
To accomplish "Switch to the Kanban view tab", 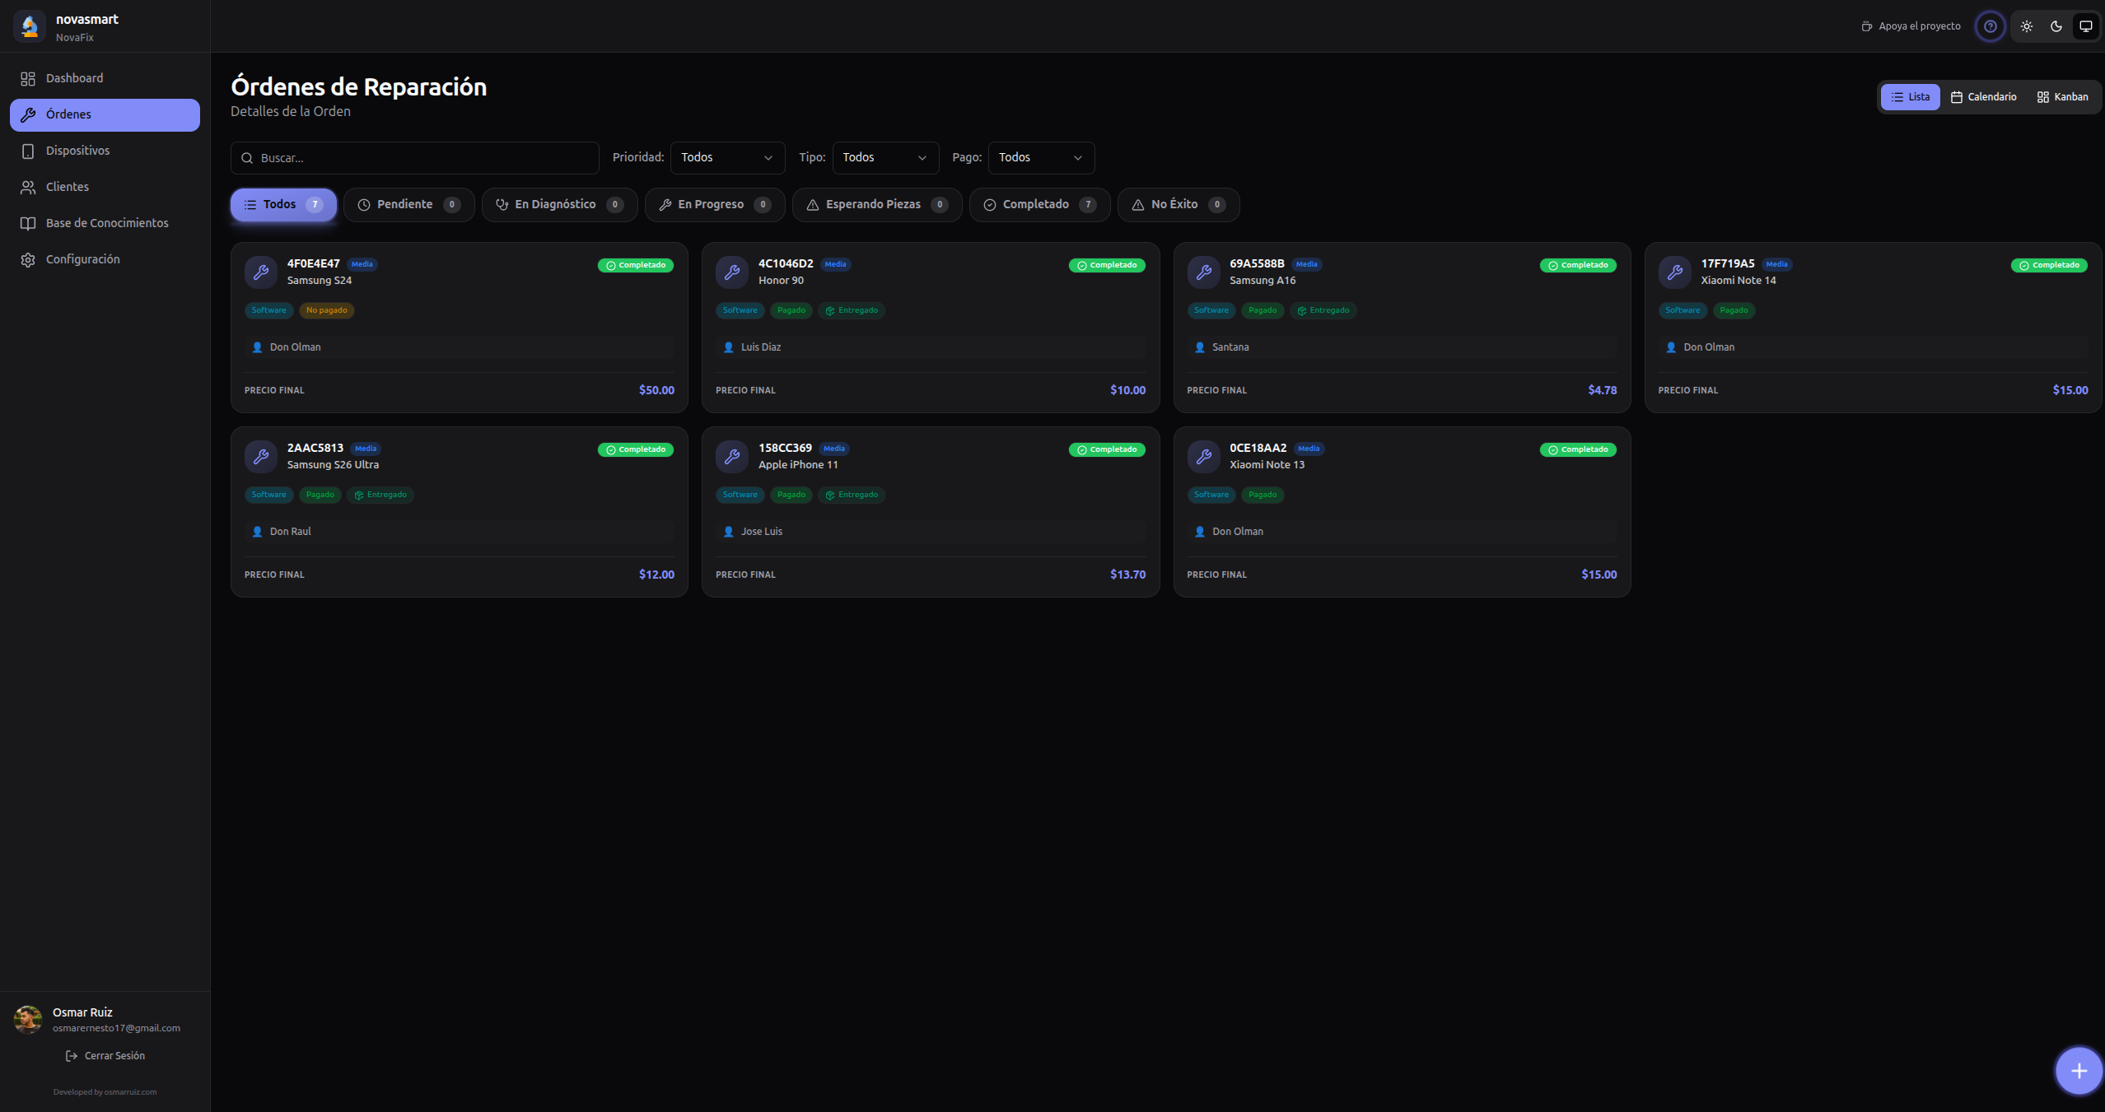I will point(2062,96).
